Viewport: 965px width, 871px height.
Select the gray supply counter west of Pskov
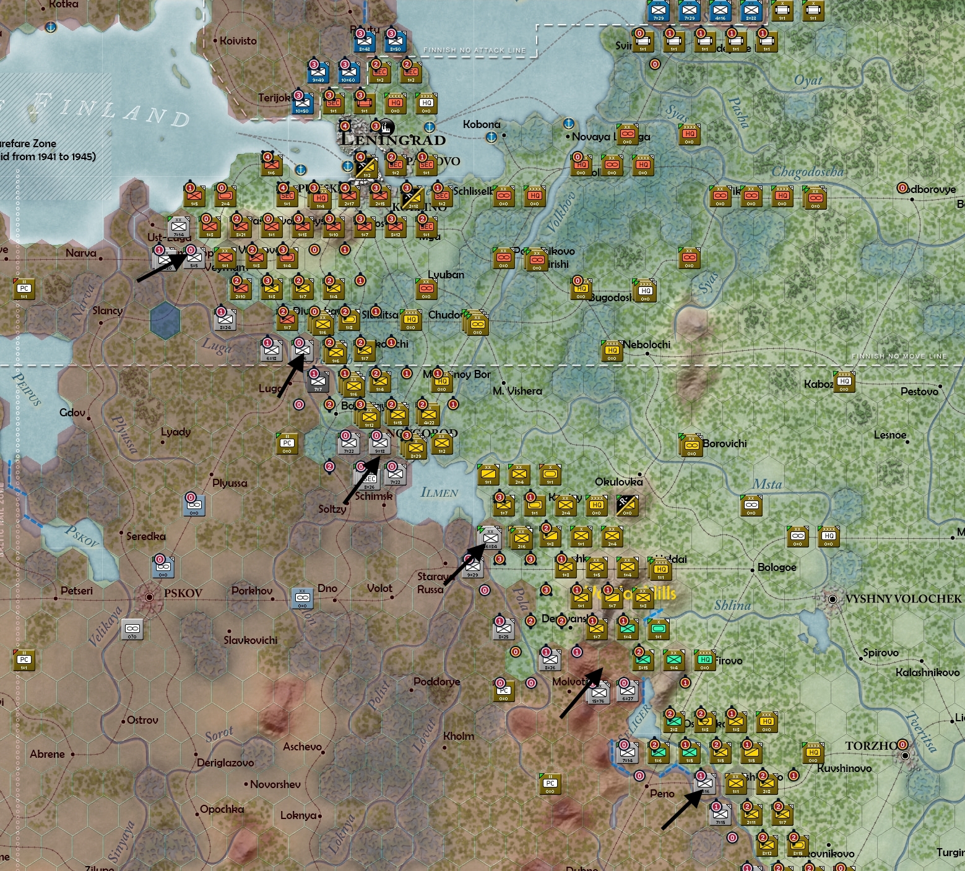pos(132,629)
